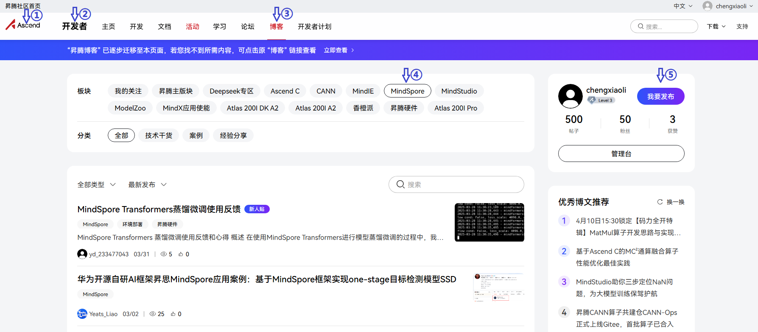This screenshot has width=758, height=332.
Task: Select the 技术干货 category filter
Action: point(159,135)
